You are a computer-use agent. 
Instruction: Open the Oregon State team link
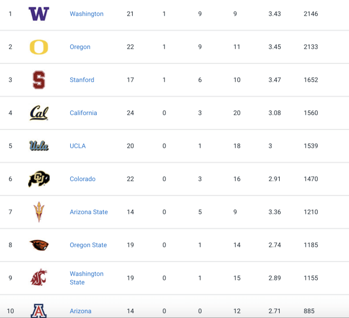click(88, 245)
